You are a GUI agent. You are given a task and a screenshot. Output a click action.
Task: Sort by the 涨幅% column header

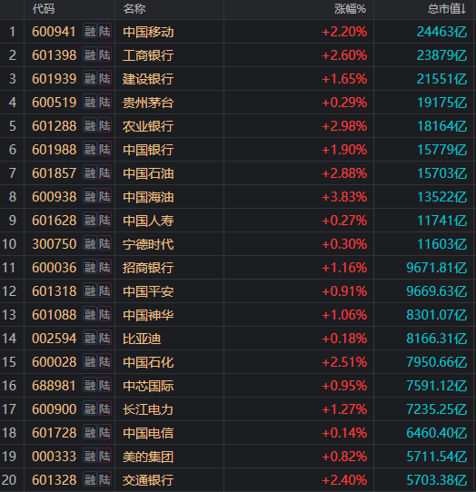350,9
